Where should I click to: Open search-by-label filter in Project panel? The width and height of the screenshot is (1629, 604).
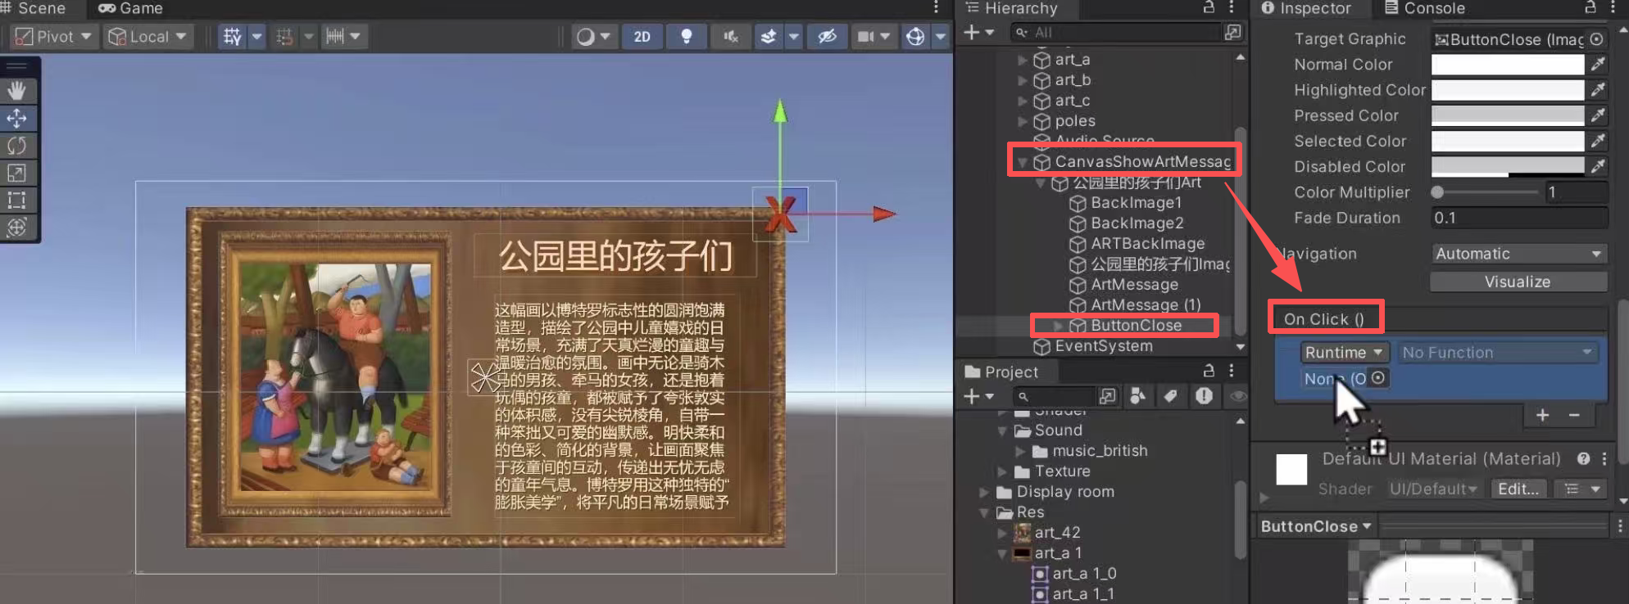(1171, 396)
